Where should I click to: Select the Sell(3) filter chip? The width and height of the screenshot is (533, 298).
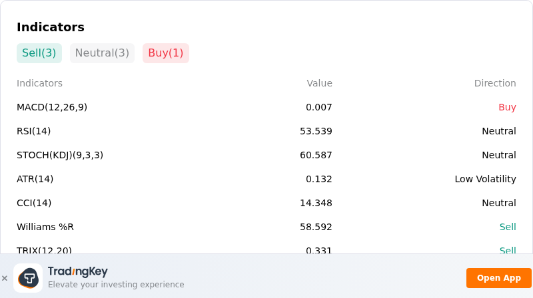[x=39, y=53]
